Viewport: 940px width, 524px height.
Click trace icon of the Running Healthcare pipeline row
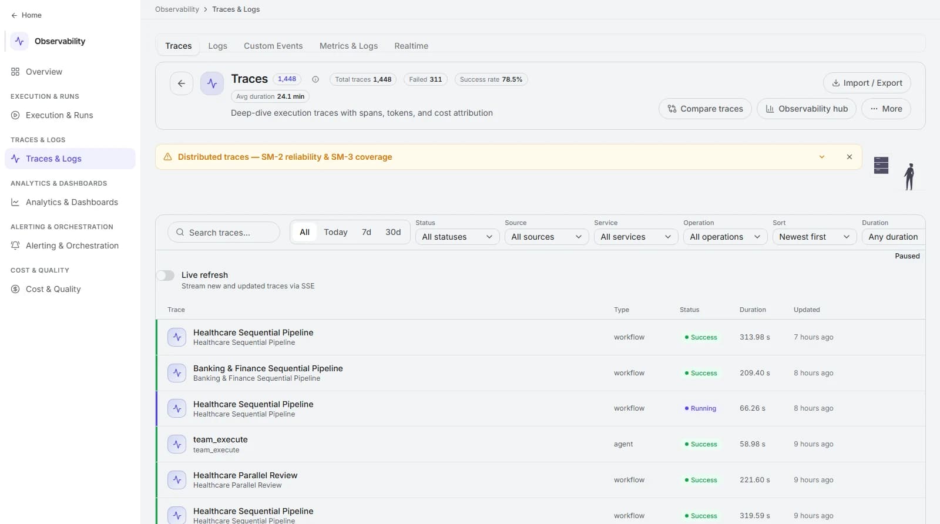177,408
